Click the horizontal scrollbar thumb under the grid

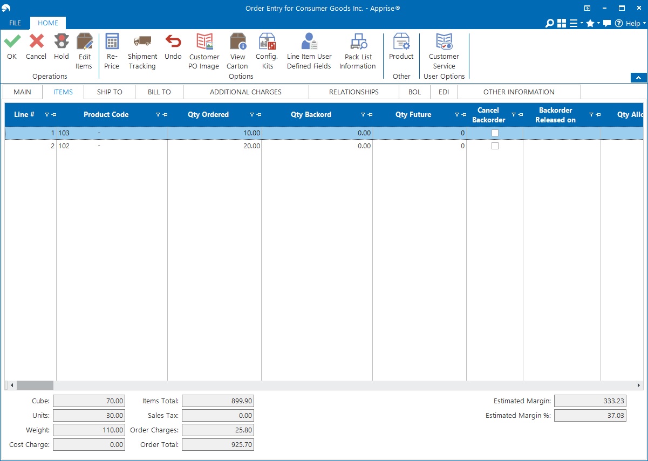coord(35,386)
